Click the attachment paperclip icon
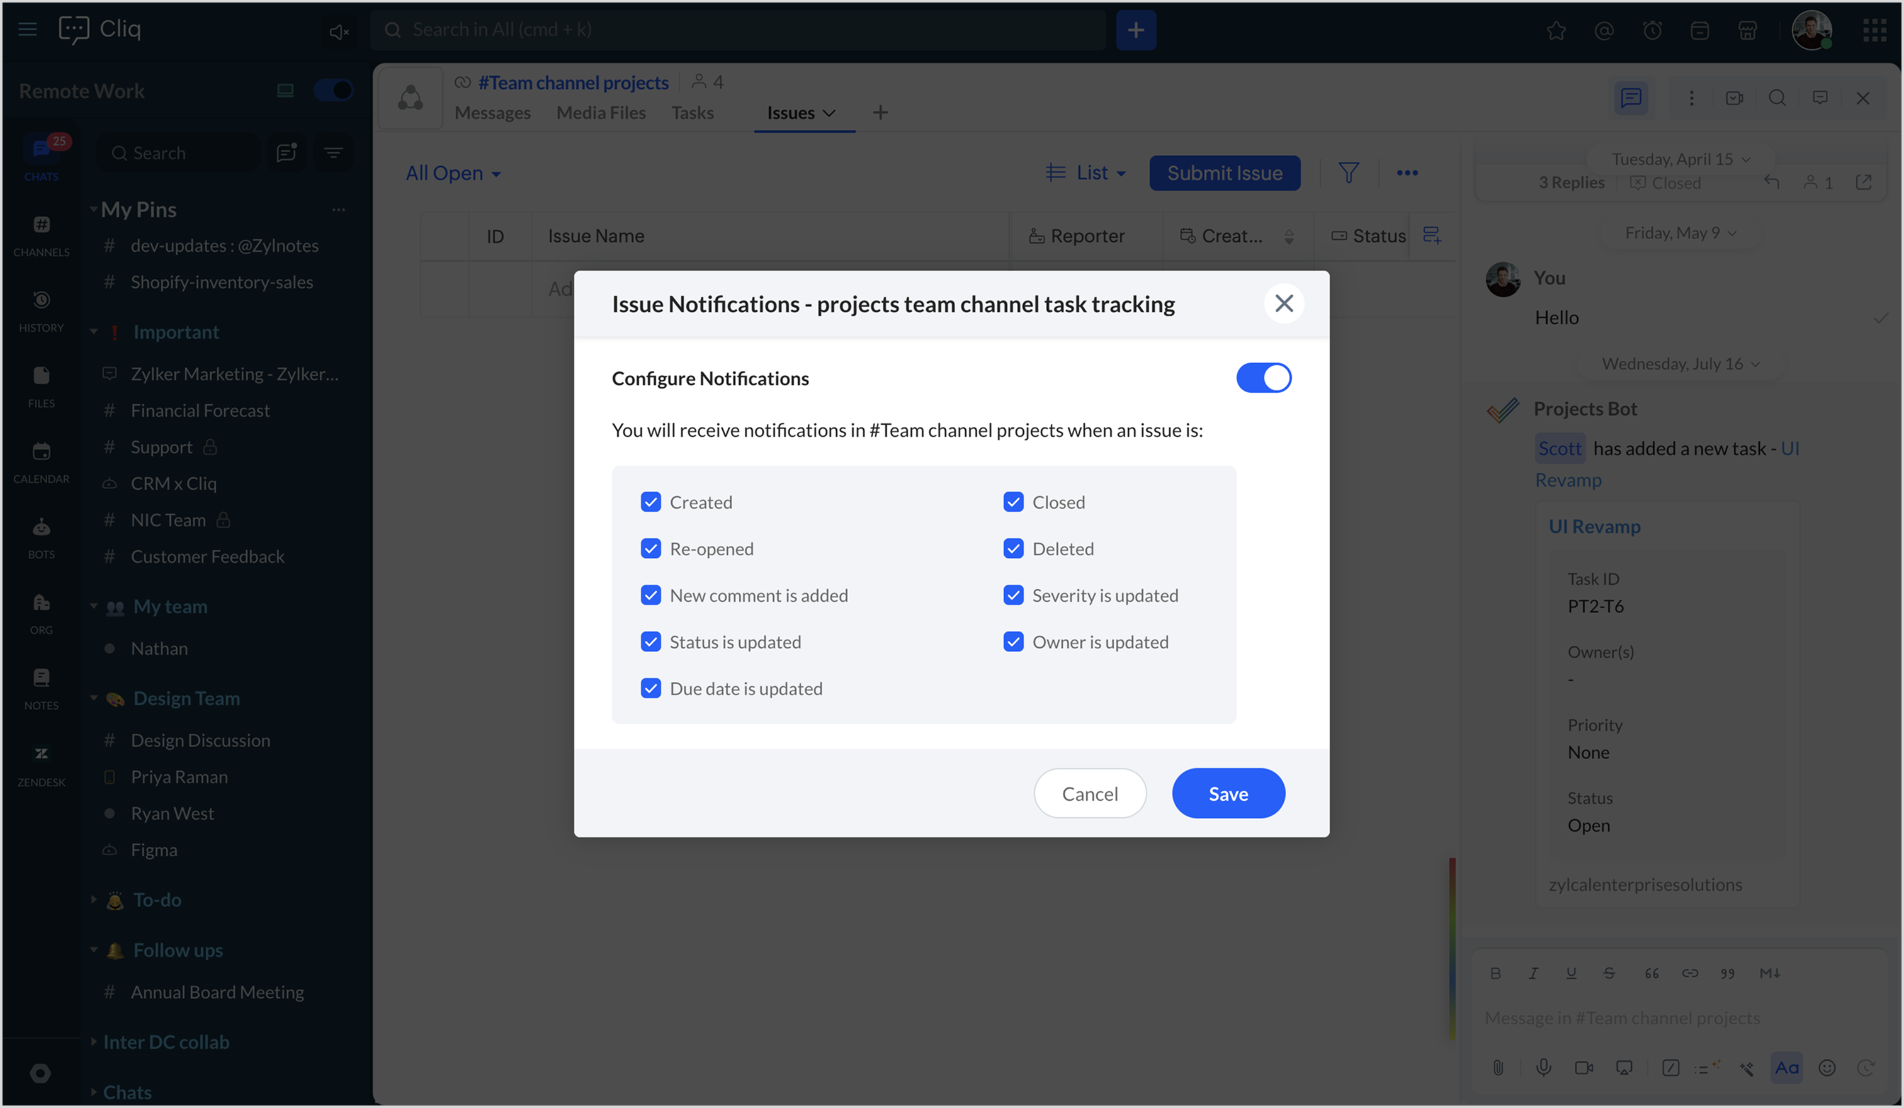The width and height of the screenshot is (1904, 1108). (x=1497, y=1067)
